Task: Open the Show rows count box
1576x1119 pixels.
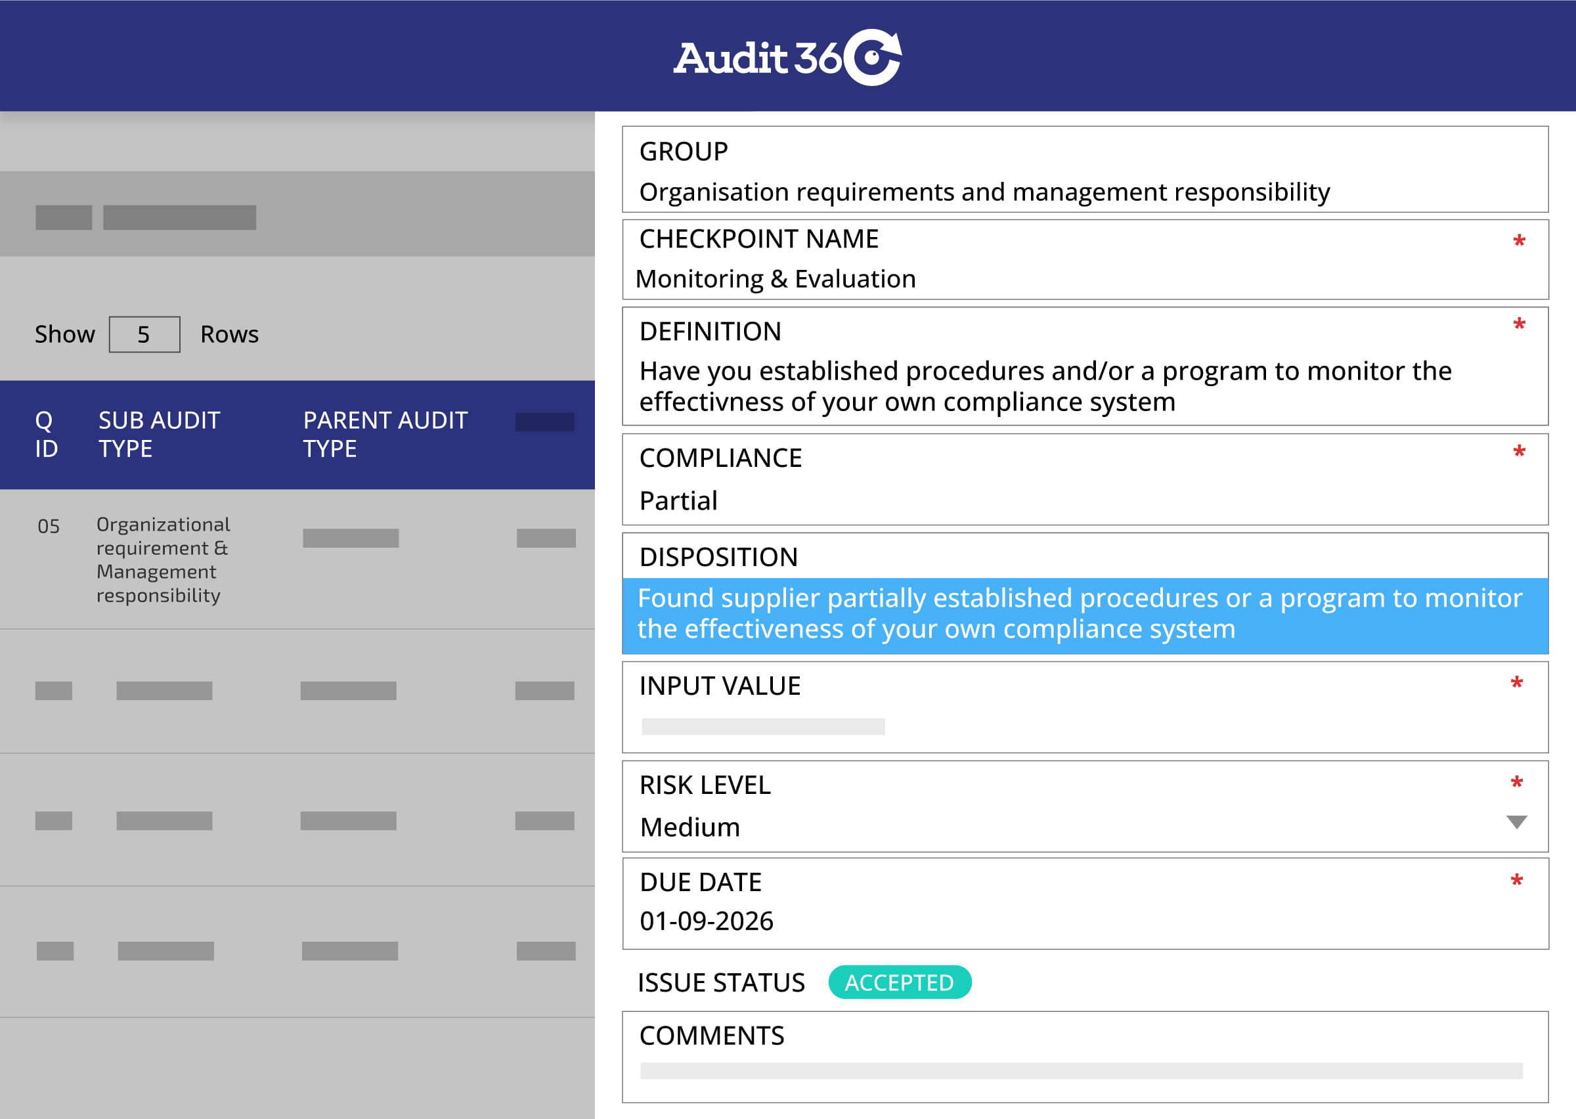Action: coord(144,334)
